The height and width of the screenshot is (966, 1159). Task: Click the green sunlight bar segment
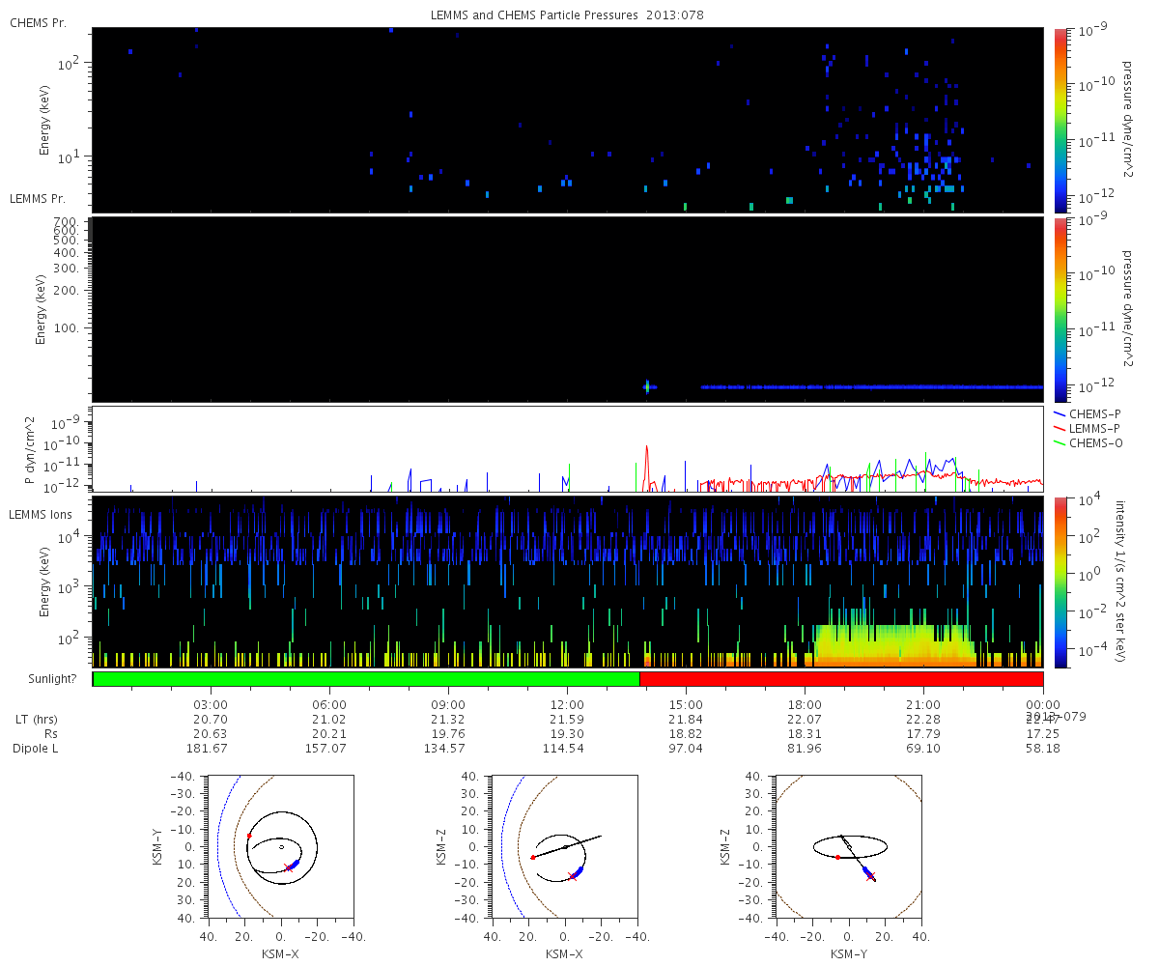(x=366, y=679)
